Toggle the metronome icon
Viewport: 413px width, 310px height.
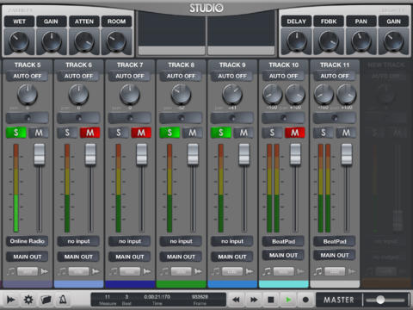[63, 300]
